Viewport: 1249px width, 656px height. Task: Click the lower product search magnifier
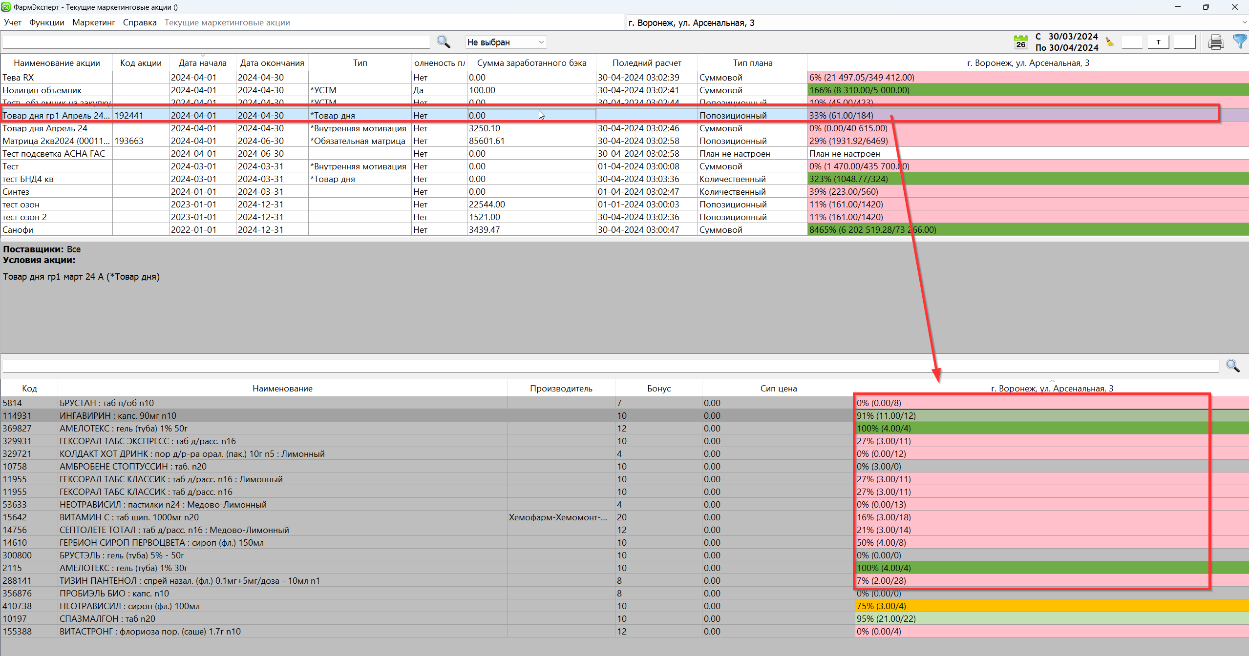click(1232, 366)
